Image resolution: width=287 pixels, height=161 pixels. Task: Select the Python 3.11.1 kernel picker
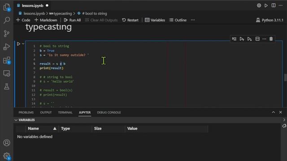tap(270, 20)
